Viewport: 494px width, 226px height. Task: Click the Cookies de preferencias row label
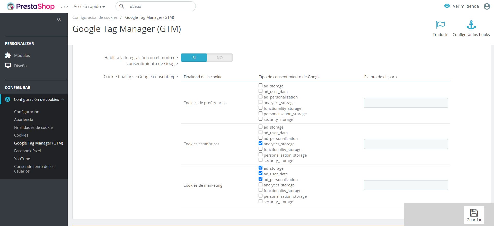click(x=205, y=103)
